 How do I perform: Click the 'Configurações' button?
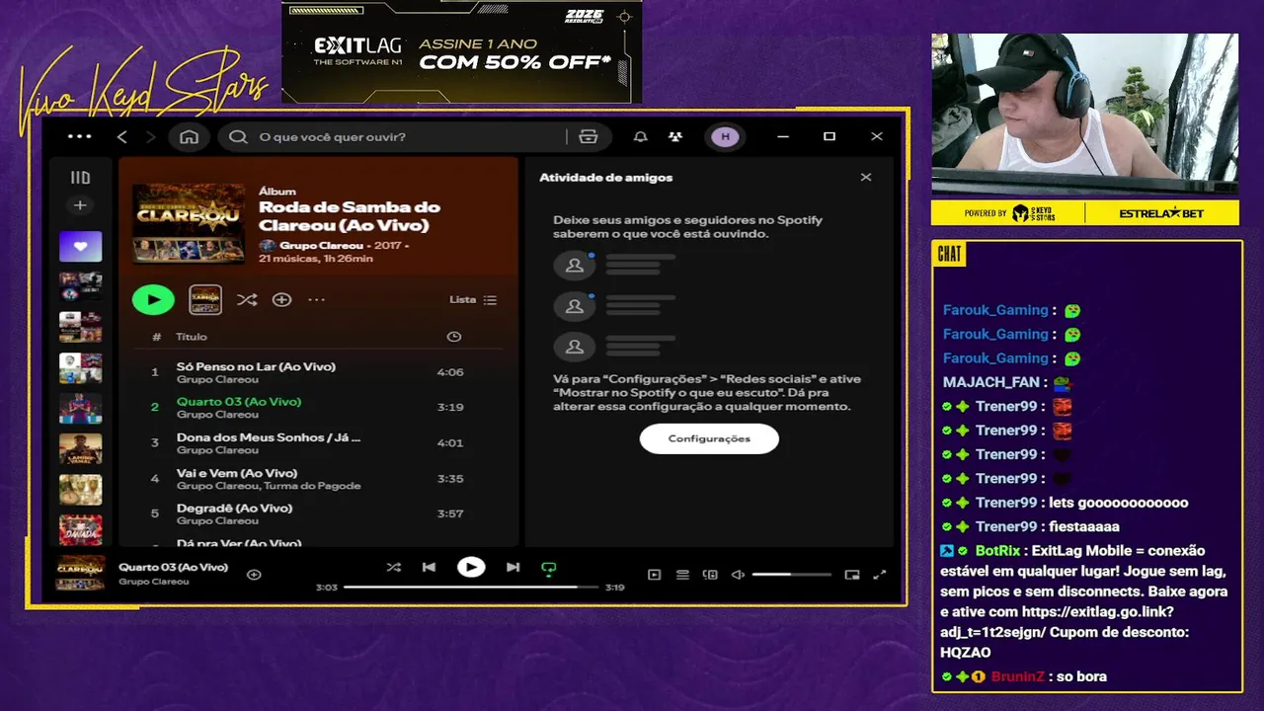(709, 438)
